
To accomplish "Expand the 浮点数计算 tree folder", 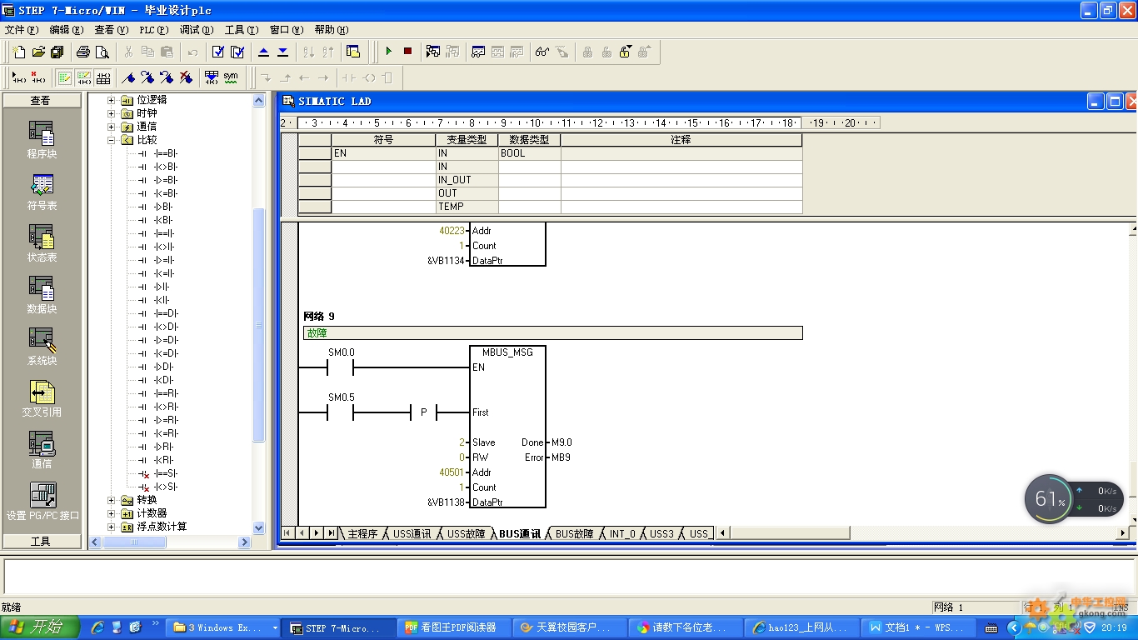I will pyautogui.click(x=112, y=527).
